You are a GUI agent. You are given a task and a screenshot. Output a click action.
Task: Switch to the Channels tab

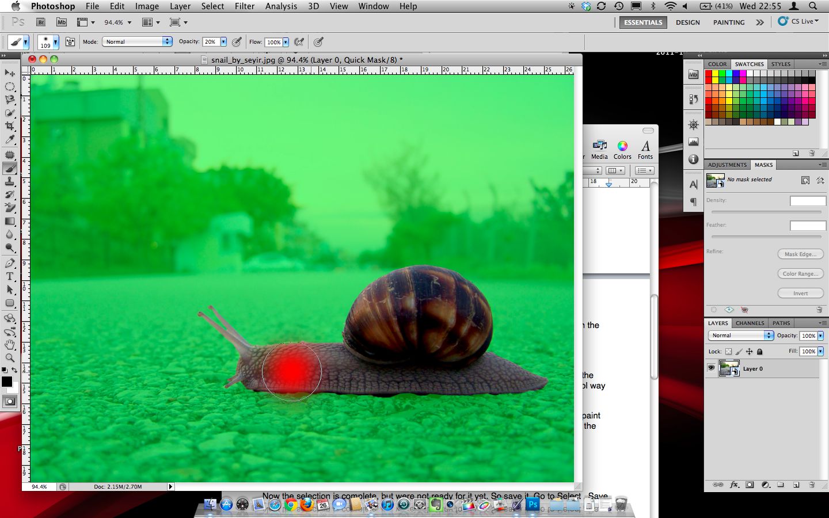coord(750,323)
